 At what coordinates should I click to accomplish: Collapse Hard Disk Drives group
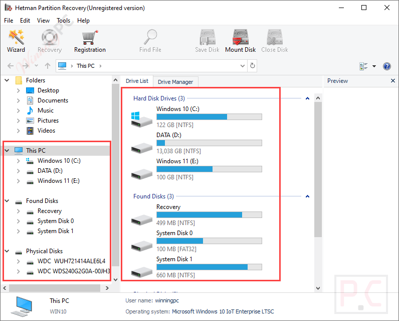pos(307,98)
